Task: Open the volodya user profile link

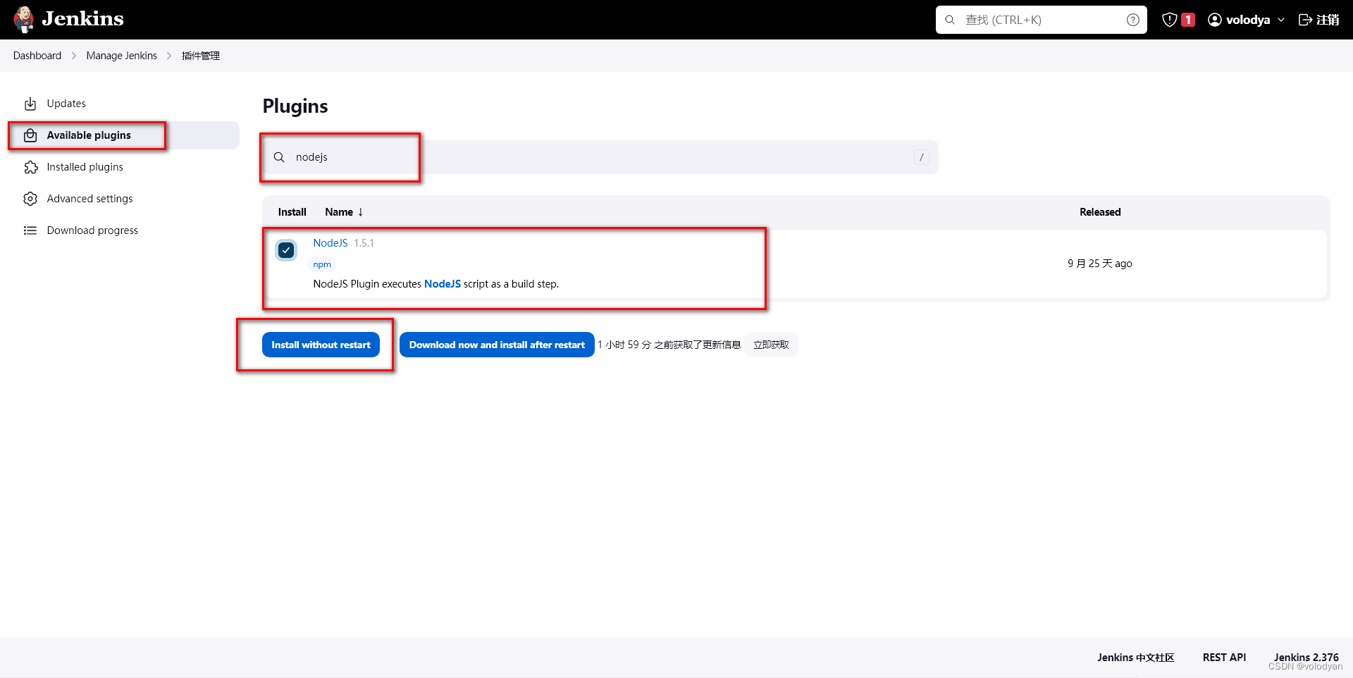Action: pyautogui.click(x=1247, y=20)
